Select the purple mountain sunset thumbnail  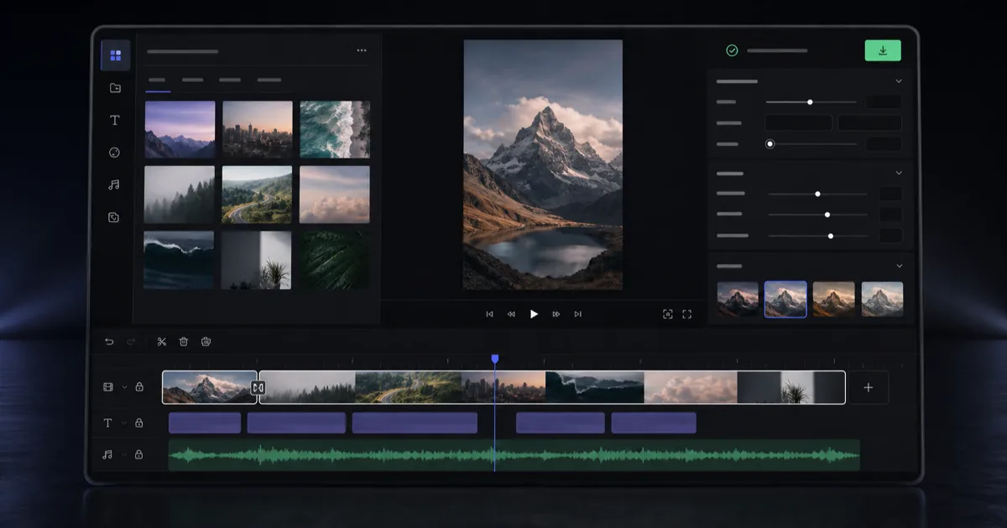tap(180, 130)
